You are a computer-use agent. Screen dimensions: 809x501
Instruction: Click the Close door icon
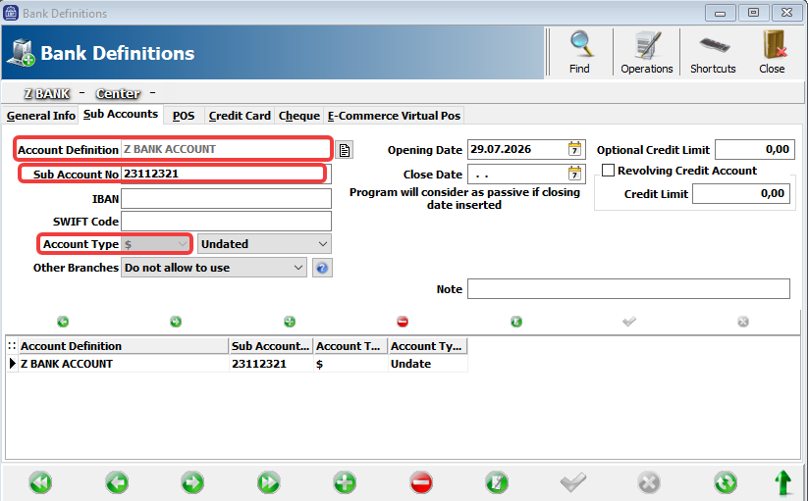click(772, 52)
